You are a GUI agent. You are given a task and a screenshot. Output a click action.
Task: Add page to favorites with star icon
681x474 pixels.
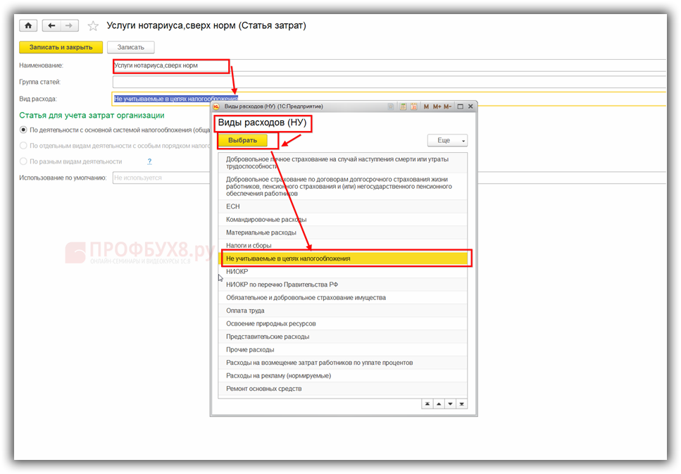point(93,26)
